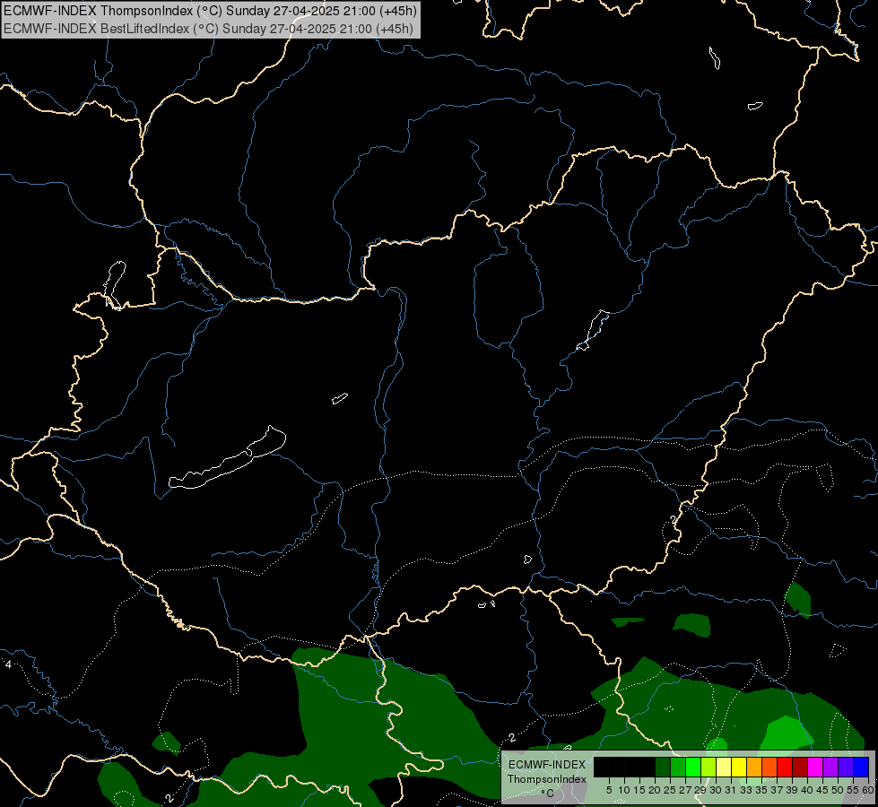
Task: Select the dark red 39–40 legend swatch
Action: click(800, 767)
